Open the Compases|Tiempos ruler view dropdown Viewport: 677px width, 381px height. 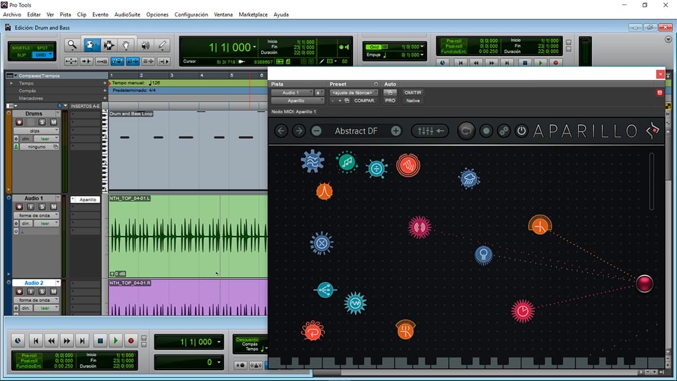12,76
